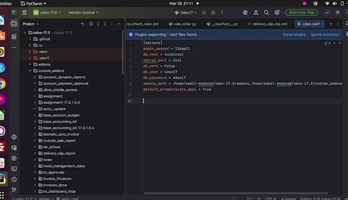
Task: Click the Install plugins link
Action: (294, 35)
